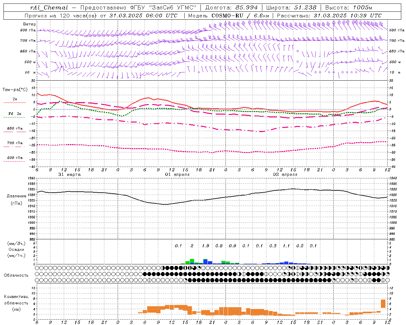Click the tallest orange convective cloud bar
The width and height of the screenshot is (406, 325).
click(383, 304)
